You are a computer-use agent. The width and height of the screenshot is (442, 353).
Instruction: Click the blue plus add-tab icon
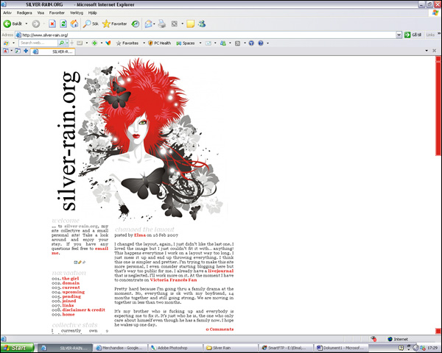pyautogui.click(x=26, y=51)
